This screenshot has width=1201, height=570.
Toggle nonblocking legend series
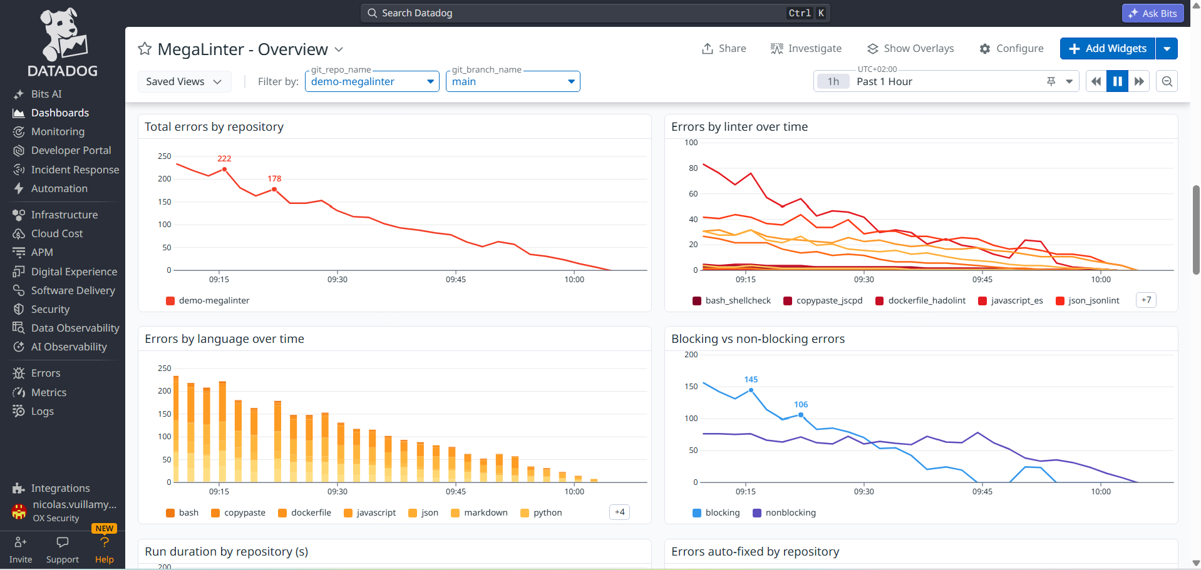coord(784,512)
